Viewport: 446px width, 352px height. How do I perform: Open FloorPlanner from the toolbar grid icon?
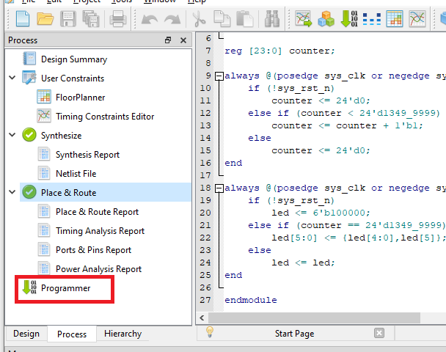[395, 18]
